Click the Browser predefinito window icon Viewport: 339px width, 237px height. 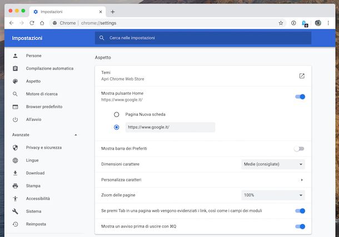[x=15, y=107]
